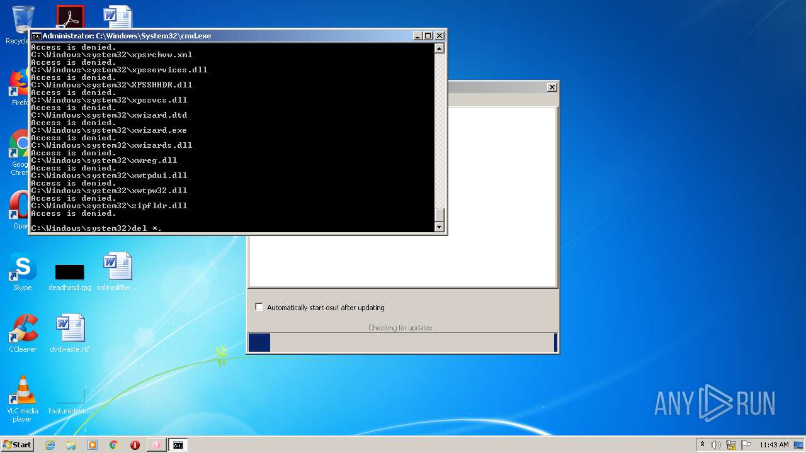Open the Chrome taskbar icon
This screenshot has width=806, height=453.
point(114,445)
